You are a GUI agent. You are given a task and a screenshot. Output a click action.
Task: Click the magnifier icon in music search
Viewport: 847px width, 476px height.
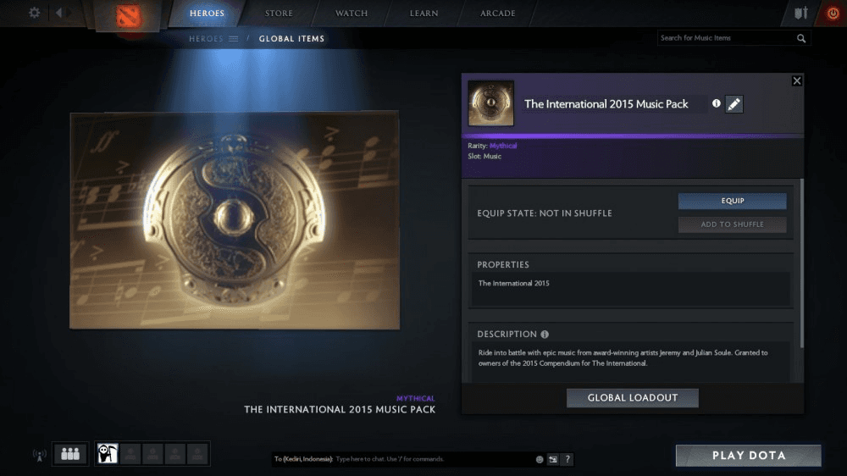point(801,38)
